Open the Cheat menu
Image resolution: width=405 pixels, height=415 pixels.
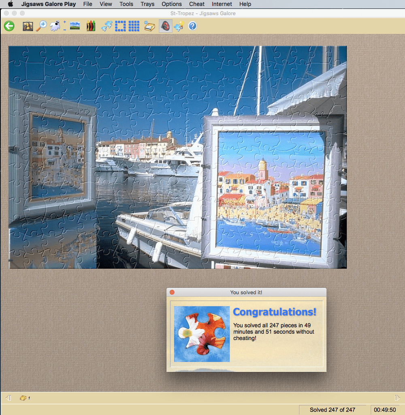point(196,4)
